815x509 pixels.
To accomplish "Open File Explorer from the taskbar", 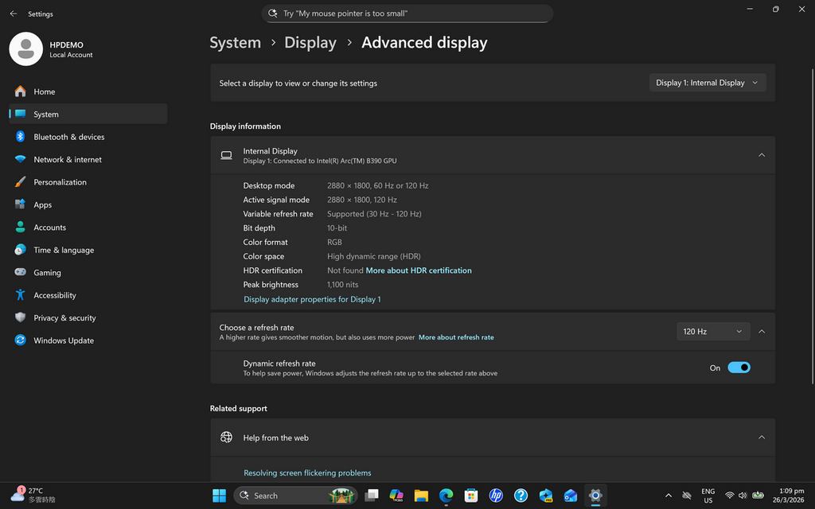I will click(x=421, y=495).
